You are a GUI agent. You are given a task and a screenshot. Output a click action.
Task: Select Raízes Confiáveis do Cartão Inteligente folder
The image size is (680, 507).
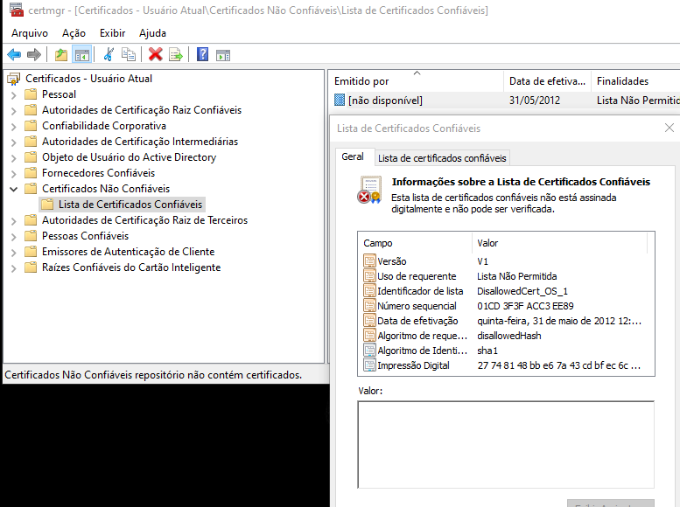pos(131,267)
